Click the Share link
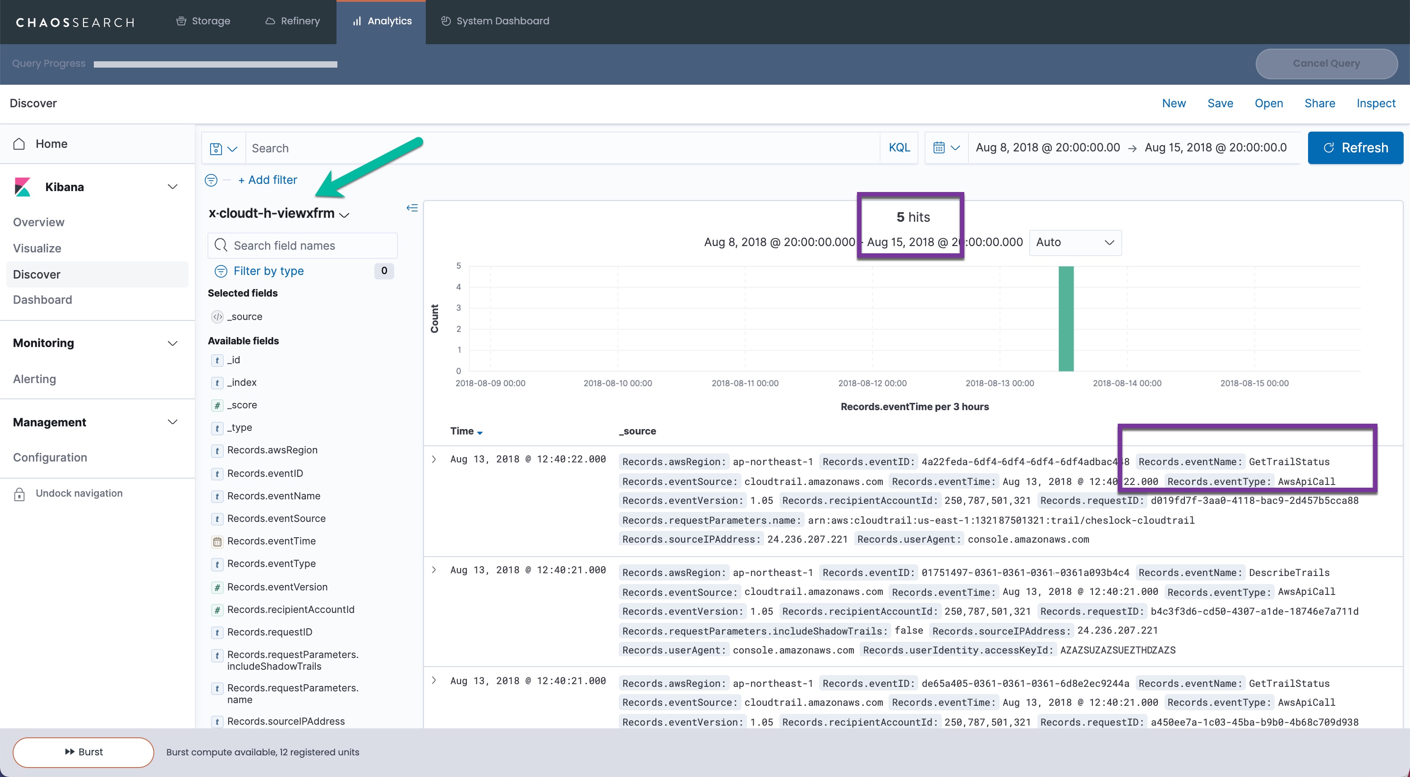Viewport: 1410px width, 777px height. 1319,103
